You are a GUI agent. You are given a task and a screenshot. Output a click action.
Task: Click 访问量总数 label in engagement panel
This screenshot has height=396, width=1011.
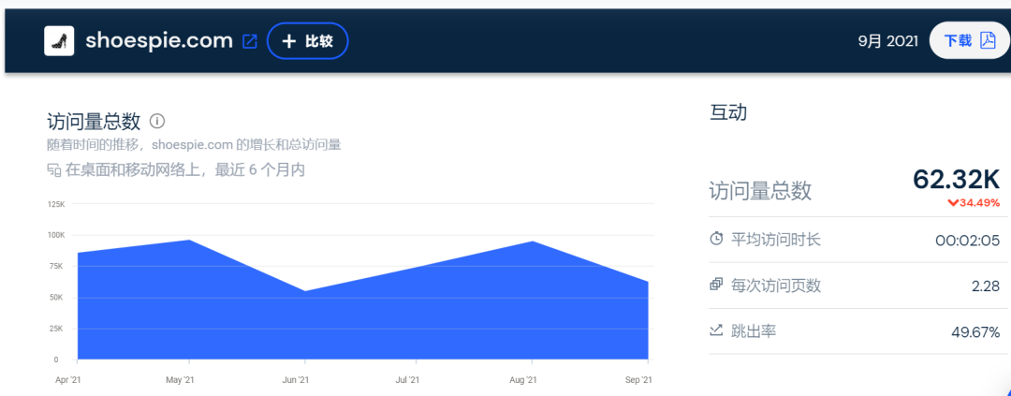[x=760, y=191]
